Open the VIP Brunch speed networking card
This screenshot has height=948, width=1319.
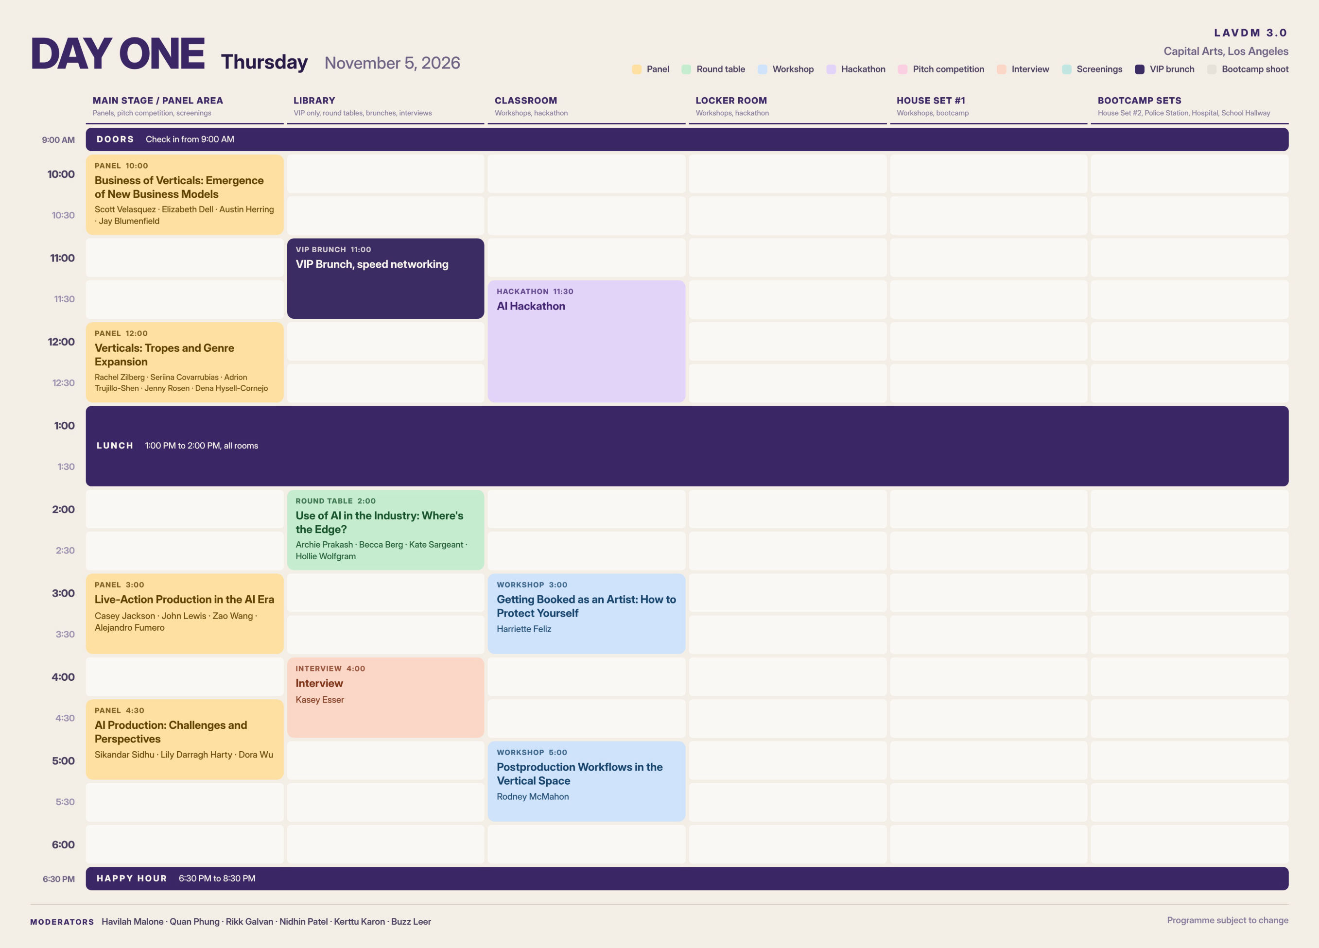[x=385, y=278]
